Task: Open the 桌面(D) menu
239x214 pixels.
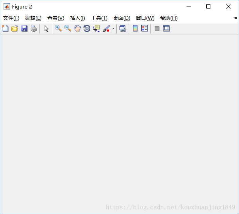Action: pyautogui.click(x=122, y=18)
